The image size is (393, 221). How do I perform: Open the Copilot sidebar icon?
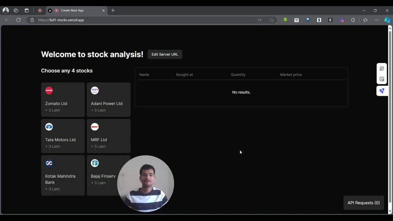[387, 20]
